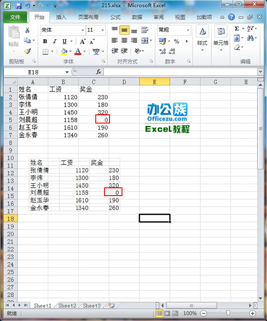Image resolution: width=267 pixels, height=321 pixels.
Task: Expand the formula bar
Action: pos(261,72)
